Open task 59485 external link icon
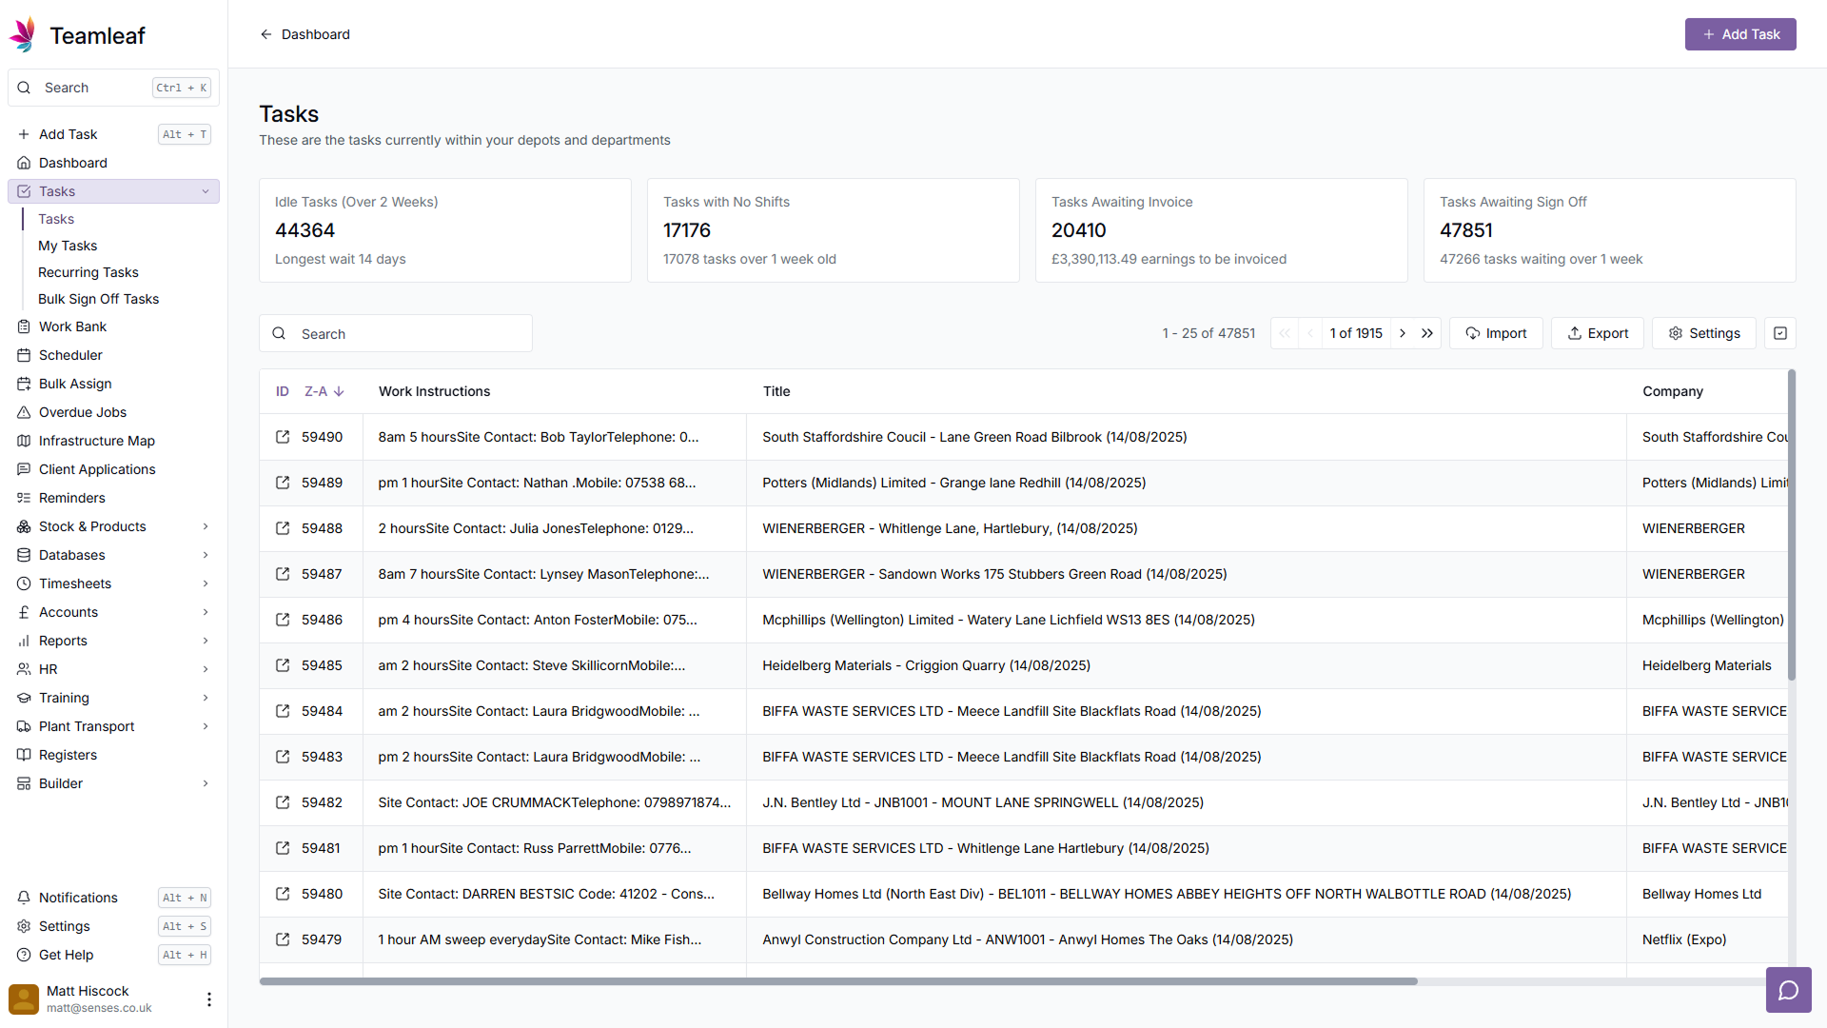This screenshot has width=1827, height=1028. (283, 665)
